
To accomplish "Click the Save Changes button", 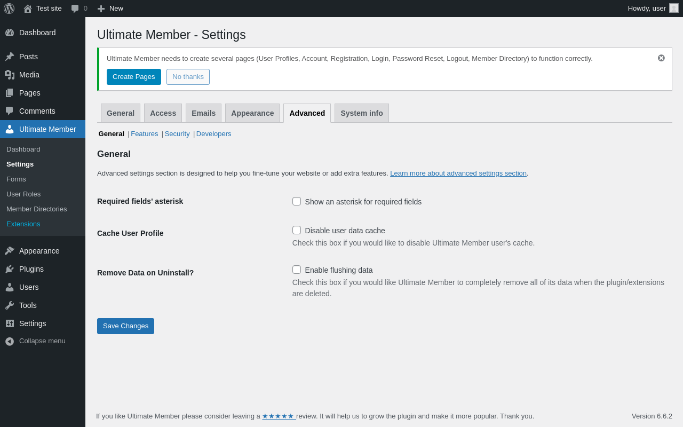I will click(125, 326).
